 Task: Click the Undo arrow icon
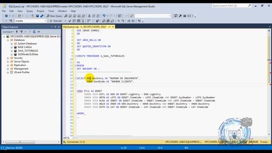(x=104, y=16)
